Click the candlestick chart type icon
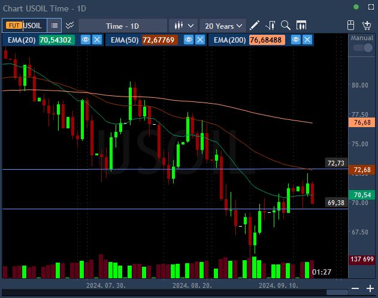This screenshot has width=378, height=298. coord(179,25)
